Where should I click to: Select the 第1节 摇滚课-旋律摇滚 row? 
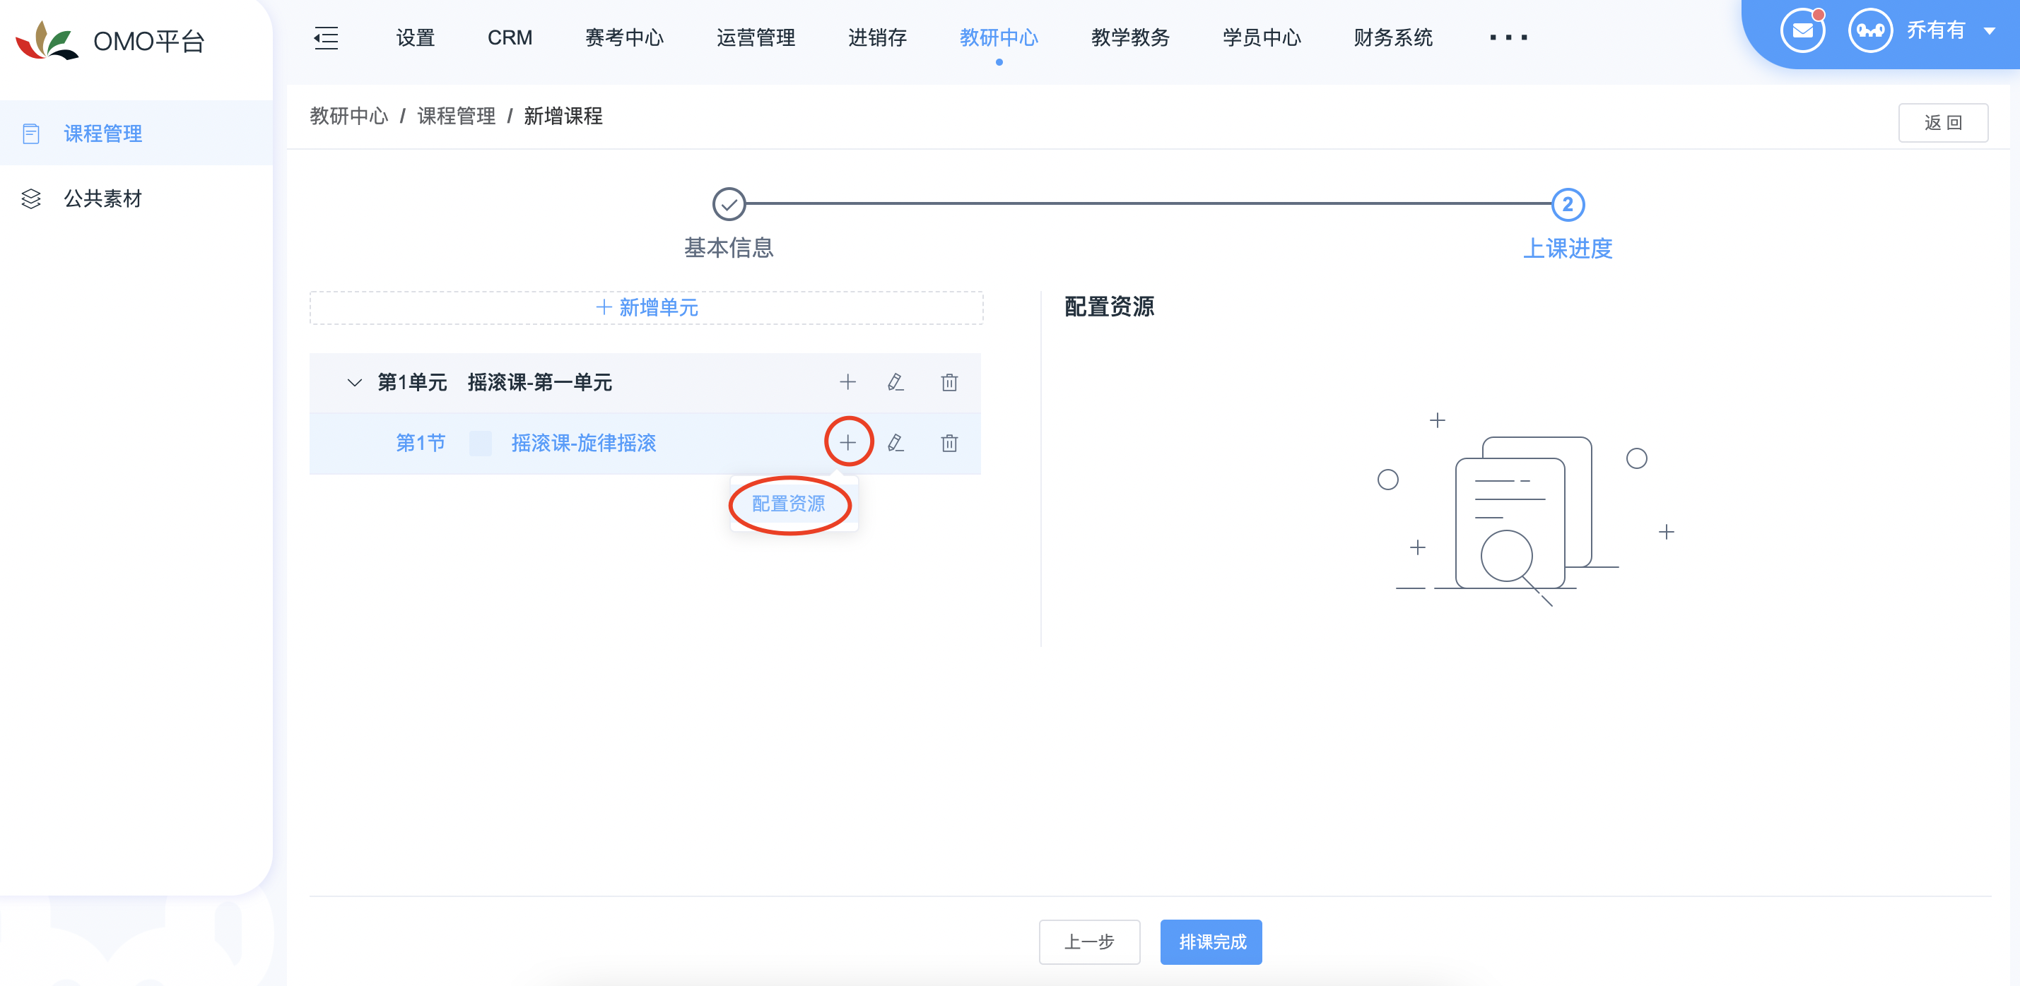click(x=645, y=444)
